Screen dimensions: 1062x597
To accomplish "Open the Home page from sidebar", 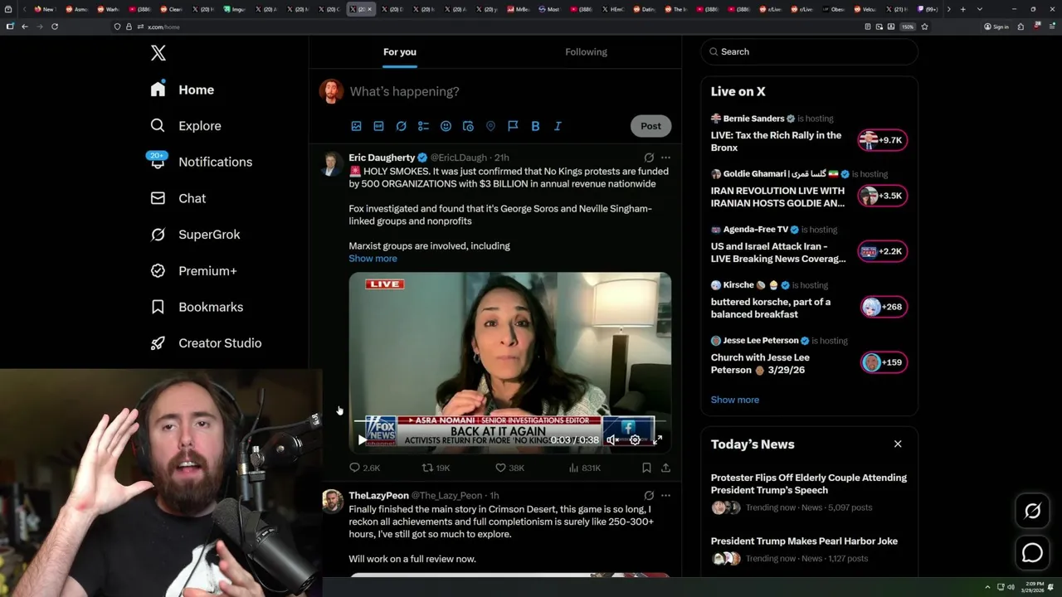I will [182, 90].
